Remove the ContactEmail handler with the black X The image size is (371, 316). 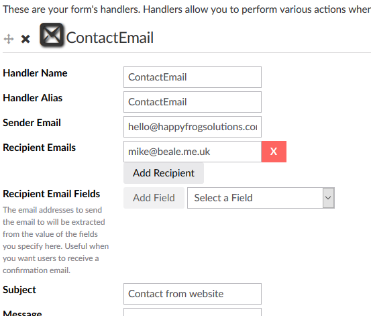pos(25,39)
